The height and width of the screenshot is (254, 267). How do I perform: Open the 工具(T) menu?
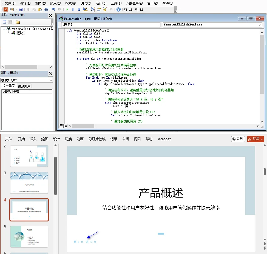click(x=116, y=3)
